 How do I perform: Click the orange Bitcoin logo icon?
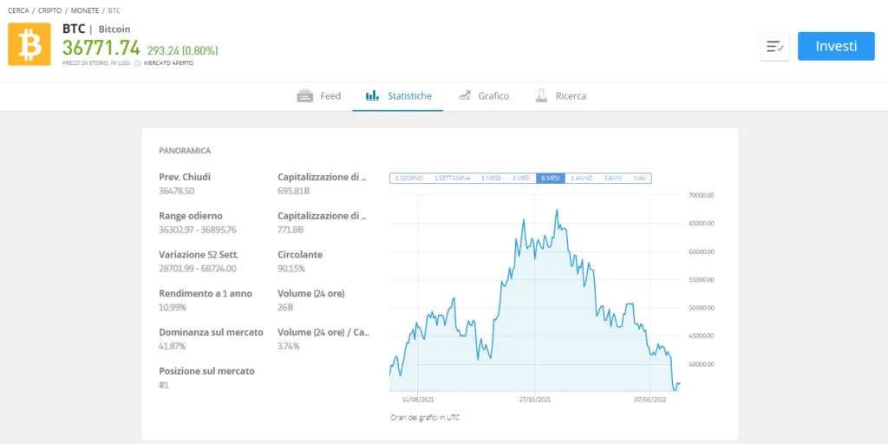(x=29, y=44)
